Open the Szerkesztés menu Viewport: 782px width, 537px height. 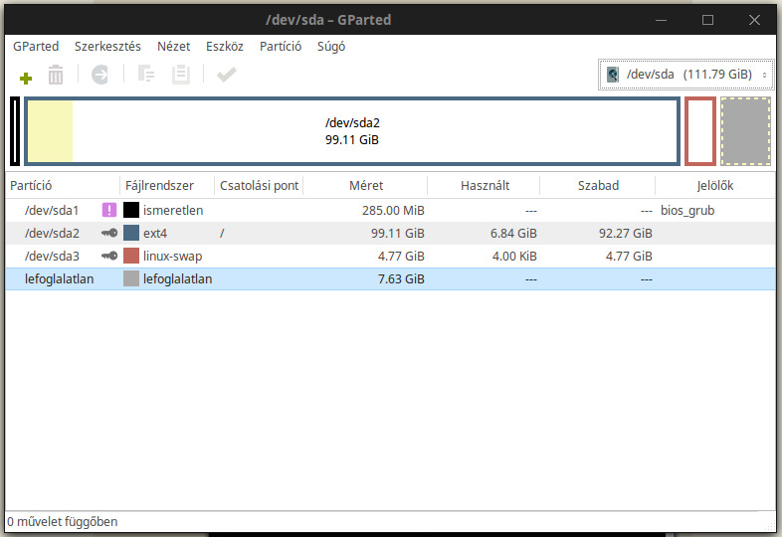pos(107,47)
